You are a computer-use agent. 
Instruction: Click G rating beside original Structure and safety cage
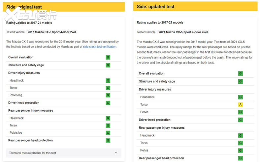click(x=108, y=65)
